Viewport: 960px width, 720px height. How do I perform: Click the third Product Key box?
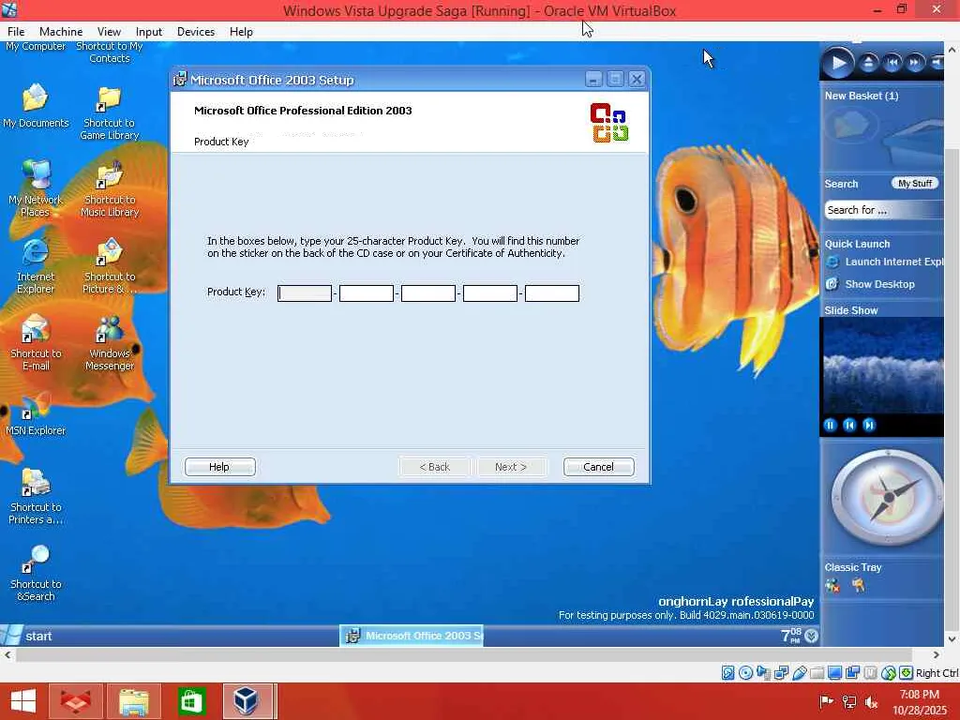(x=427, y=293)
